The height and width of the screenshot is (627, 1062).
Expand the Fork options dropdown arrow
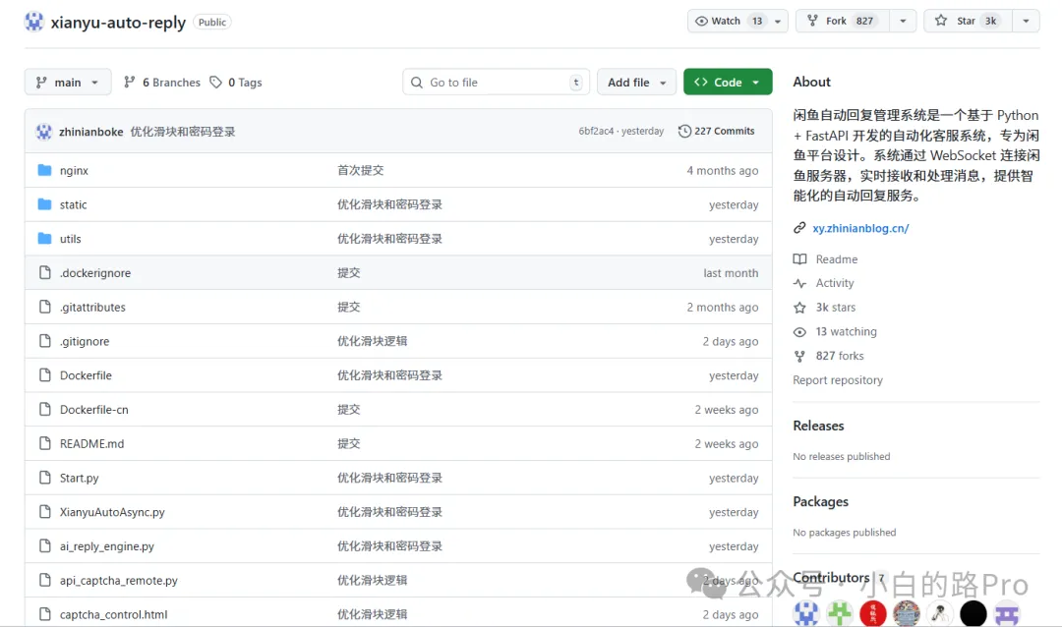point(903,21)
